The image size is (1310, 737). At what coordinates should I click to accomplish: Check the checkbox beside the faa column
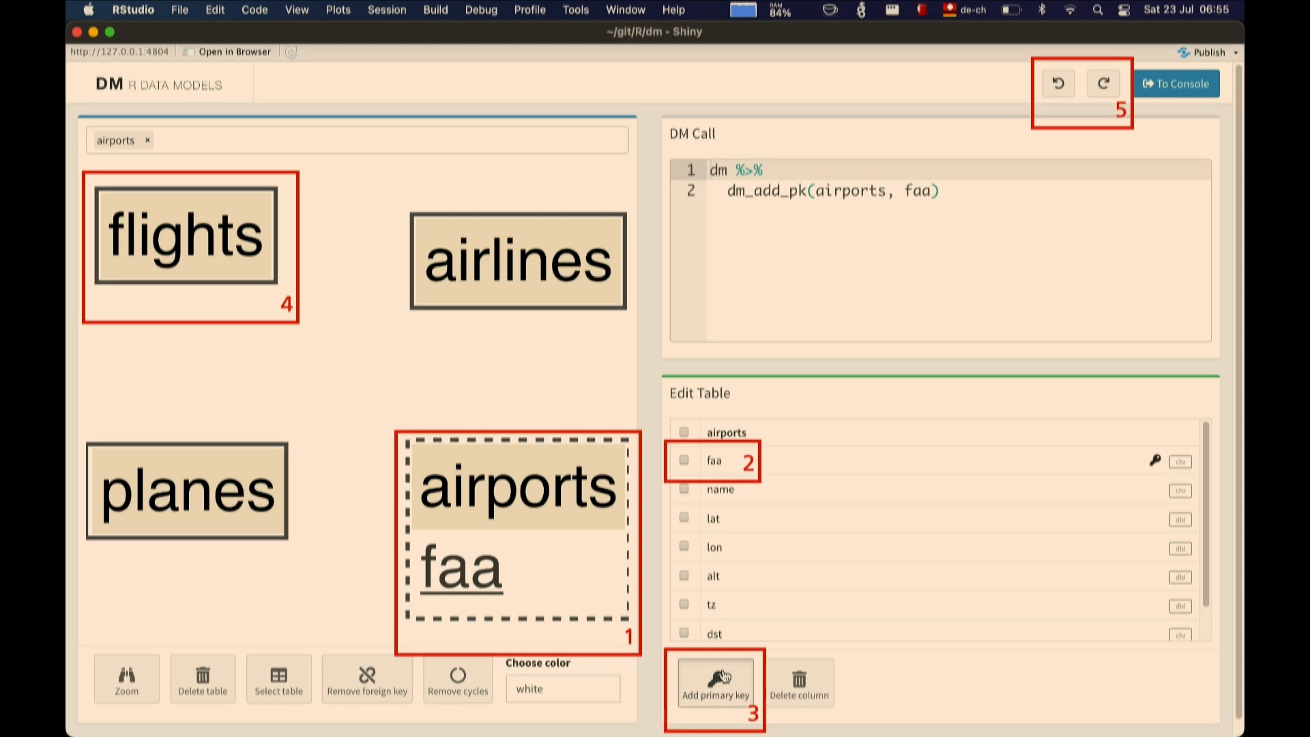[x=684, y=460]
